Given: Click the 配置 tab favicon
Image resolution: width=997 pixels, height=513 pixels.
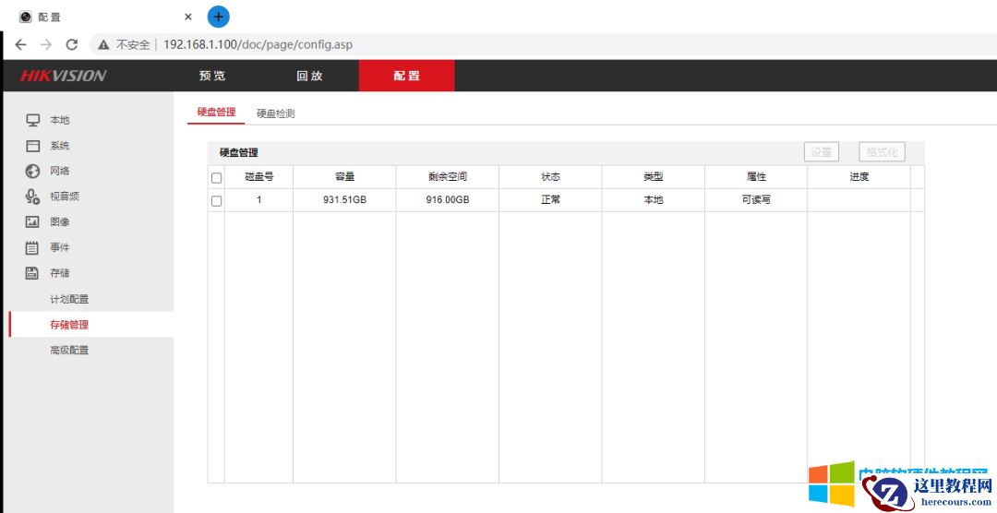Looking at the screenshot, I should (26, 18).
